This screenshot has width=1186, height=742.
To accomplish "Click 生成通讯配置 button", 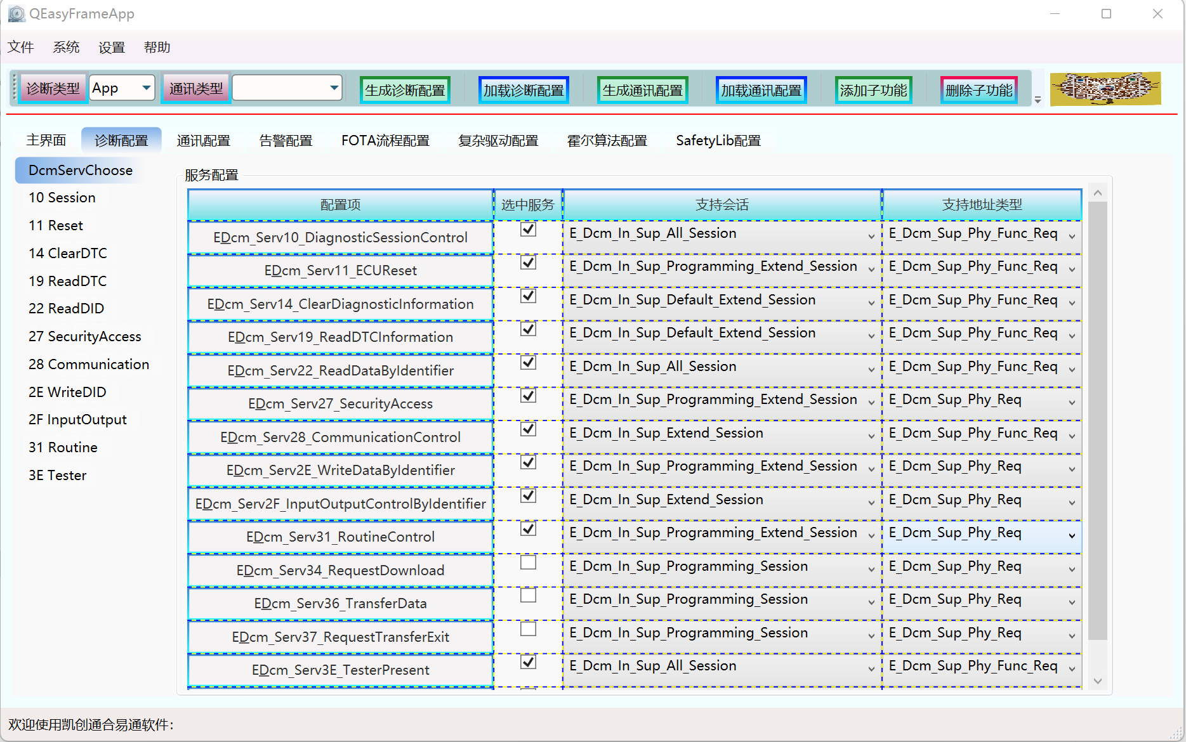I will coord(642,90).
